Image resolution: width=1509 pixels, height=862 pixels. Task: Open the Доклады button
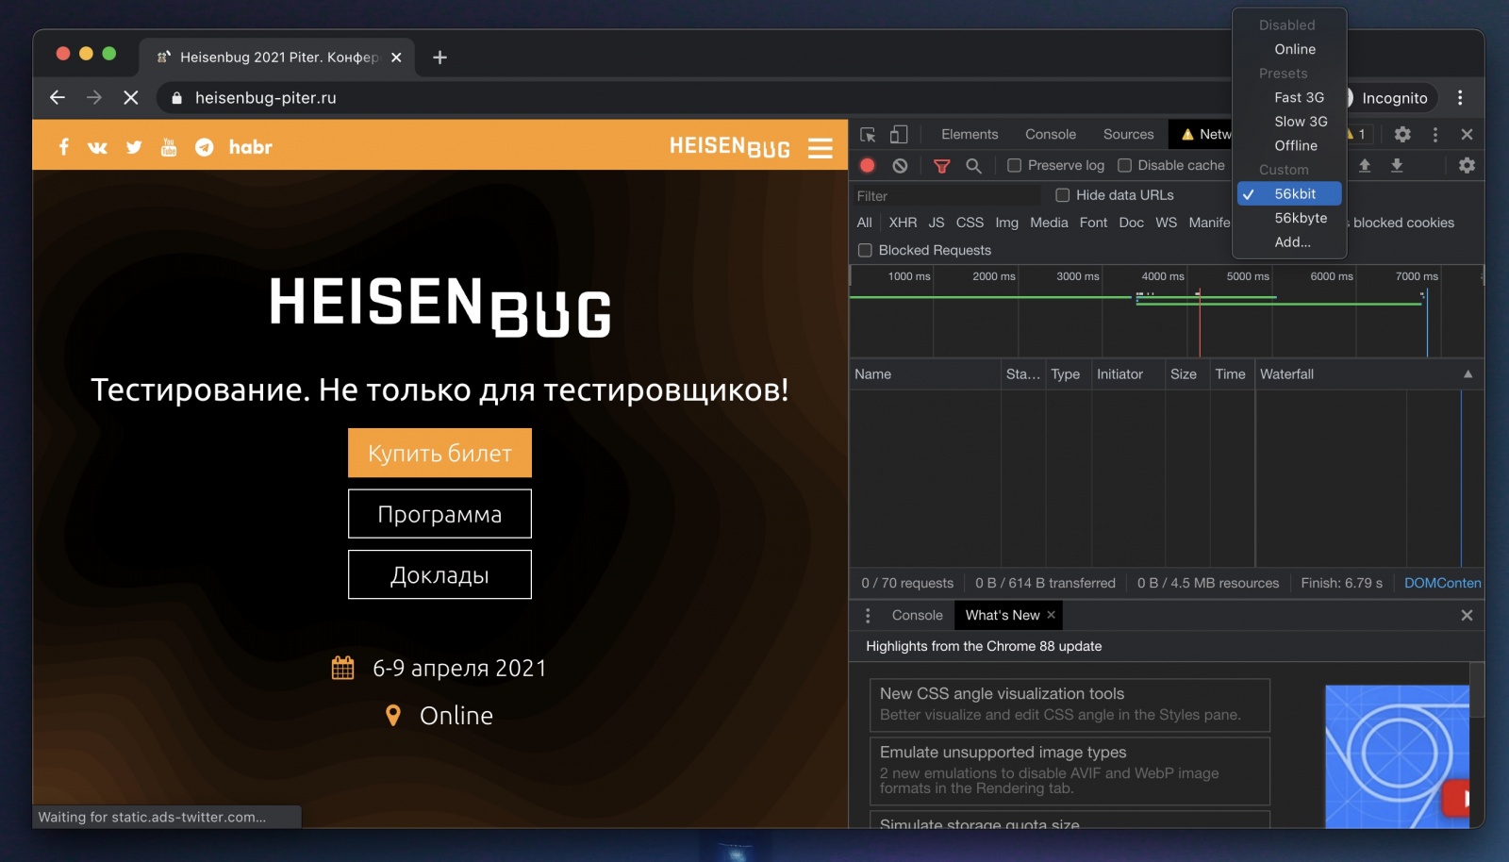[x=439, y=574]
